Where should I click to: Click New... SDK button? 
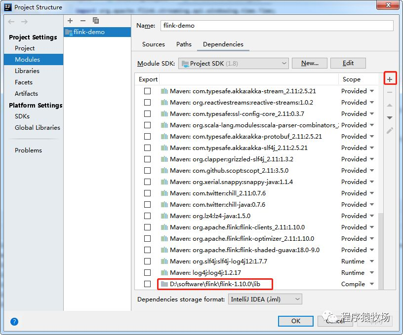310,63
